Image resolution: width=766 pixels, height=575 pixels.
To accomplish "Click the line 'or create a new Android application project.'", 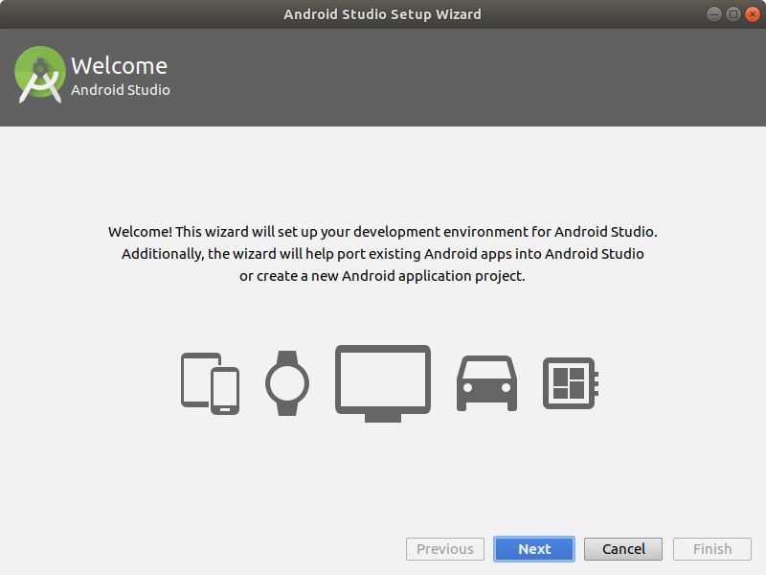I will [x=382, y=276].
